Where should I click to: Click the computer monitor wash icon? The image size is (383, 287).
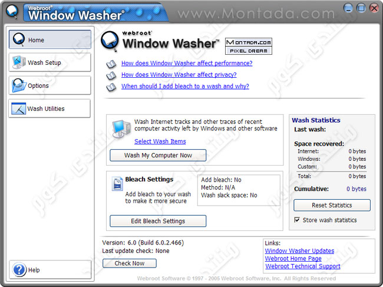pos(122,128)
